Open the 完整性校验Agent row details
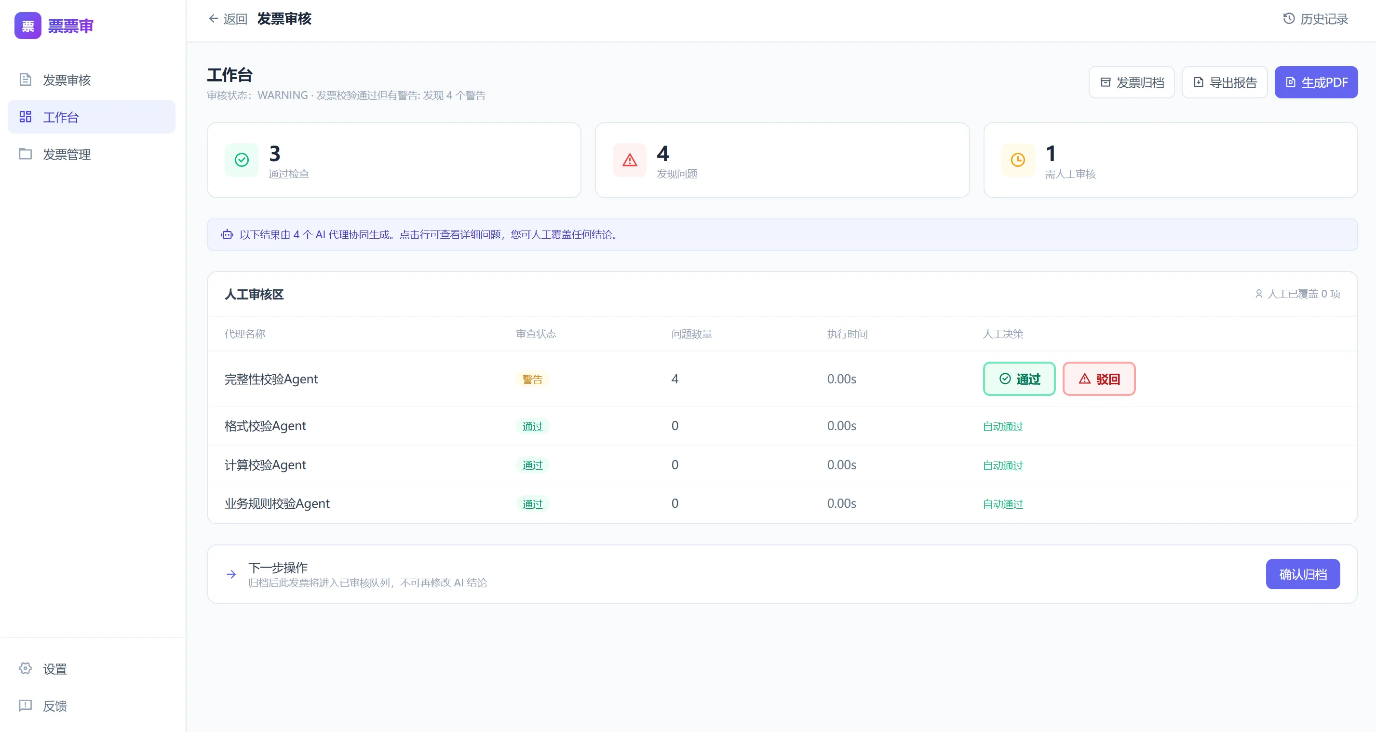This screenshot has width=1376, height=732. pyautogui.click(x=782, y=379)
